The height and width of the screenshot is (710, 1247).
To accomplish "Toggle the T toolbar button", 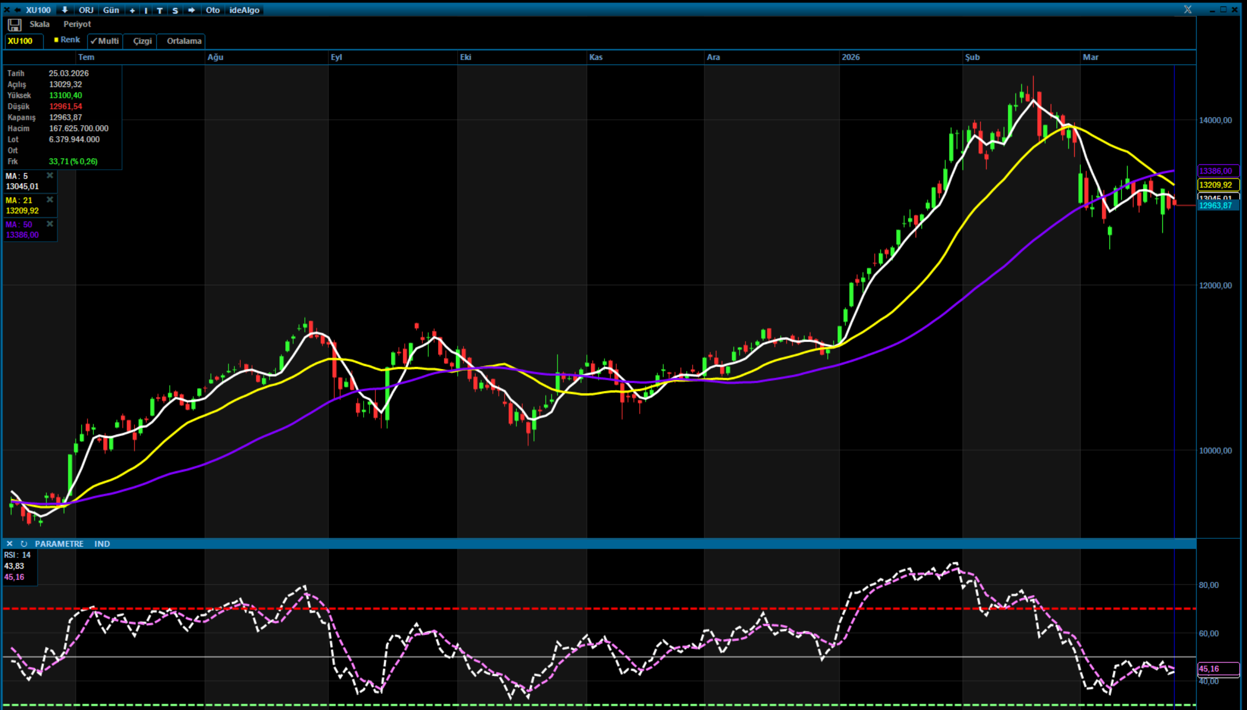I will click(160, 10).
